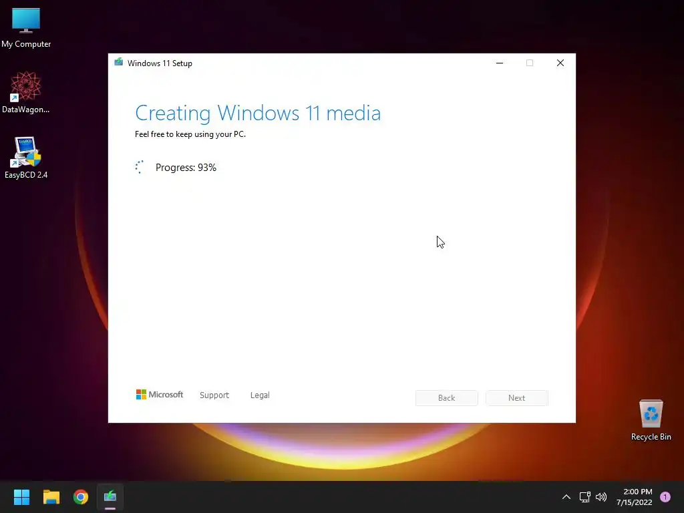Open File Explorer from the taskbar
The width and height of the screenshot is (684, 513).
[51, 497]
